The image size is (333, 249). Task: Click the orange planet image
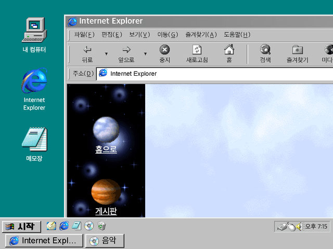[106, 192]
